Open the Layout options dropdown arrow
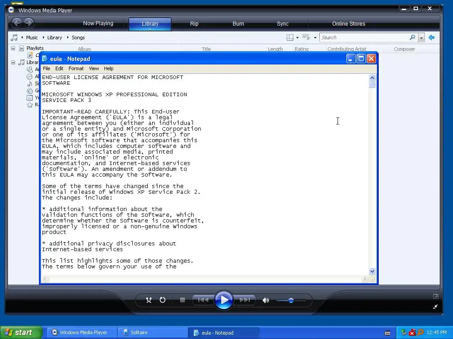The width and height of the screenshot is (453, 339). pos(297,38)
